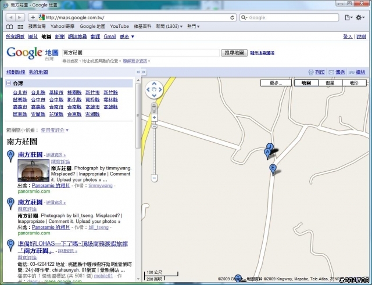Open the timmywang author link
The width and height of the screenshot is (372, 285).
pos(101,186)
